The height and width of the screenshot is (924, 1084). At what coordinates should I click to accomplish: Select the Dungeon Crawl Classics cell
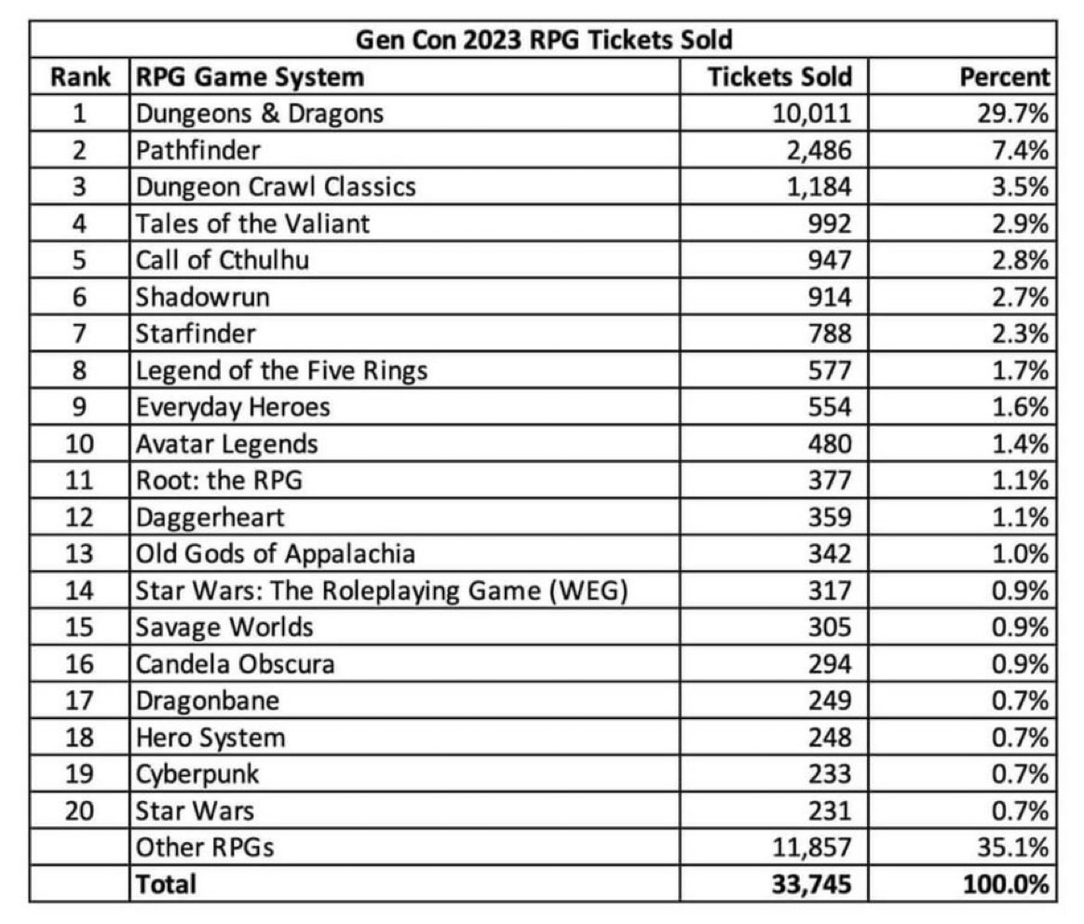pos(276,187)
